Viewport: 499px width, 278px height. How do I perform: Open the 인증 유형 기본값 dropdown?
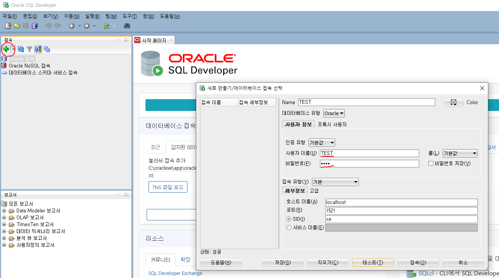point(322,143)
